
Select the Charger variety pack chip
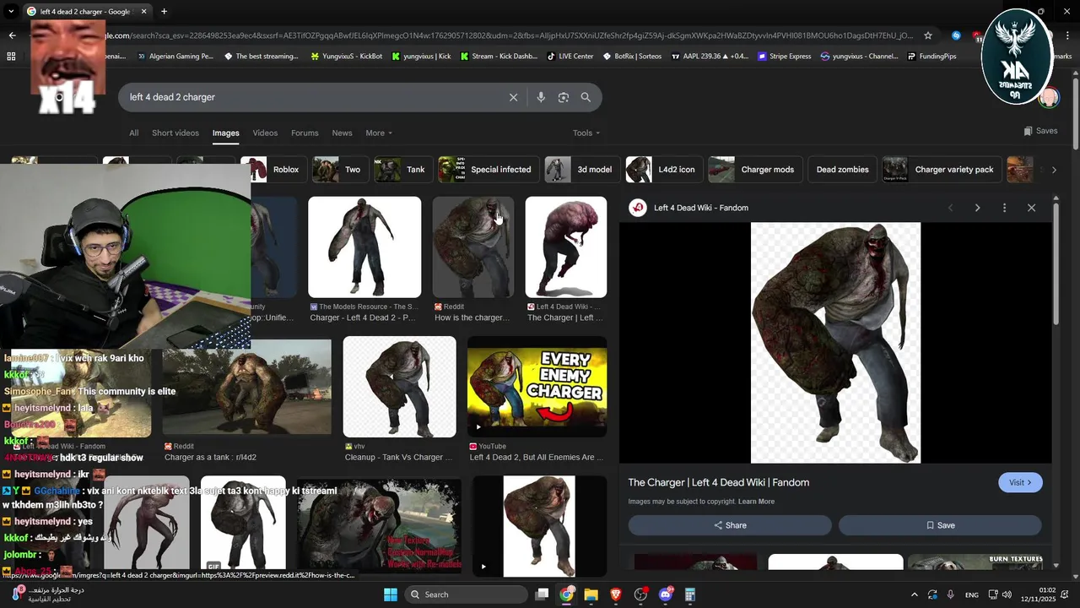(941, 170)
